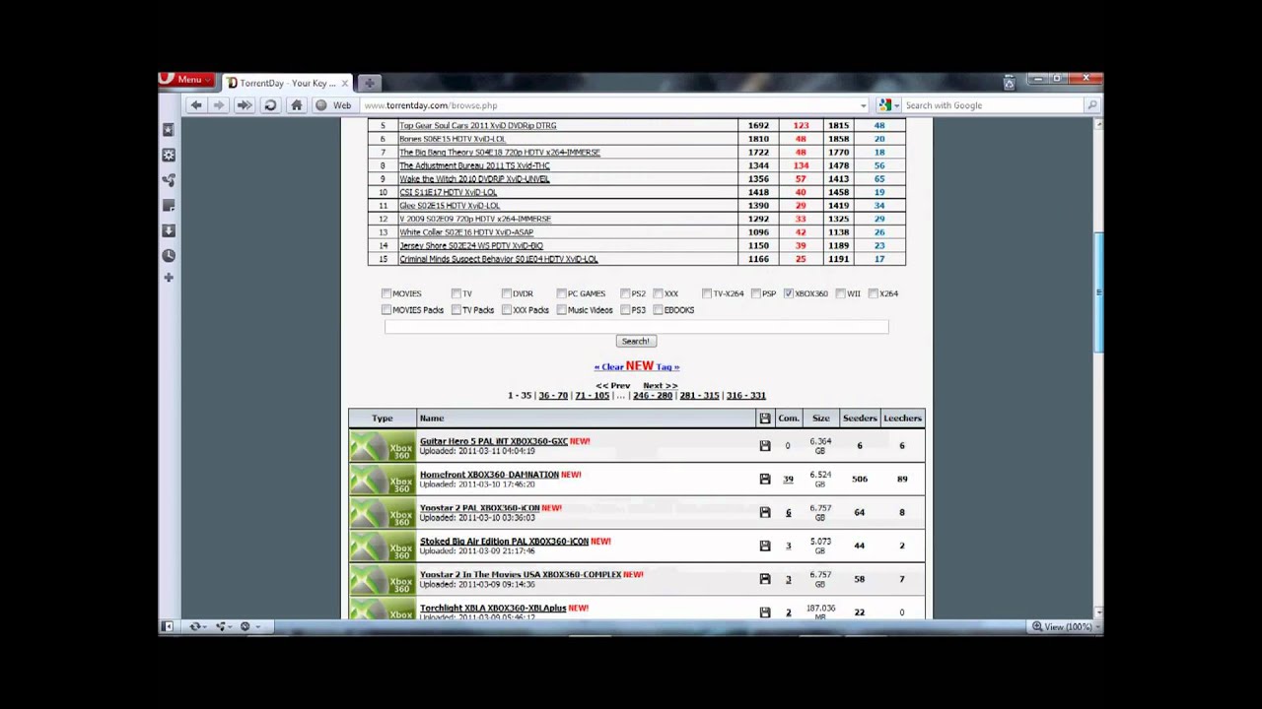Screen dimensions: 1262x709
Task: Open the notes sidebar panel icon
Action: coord(169,205)
